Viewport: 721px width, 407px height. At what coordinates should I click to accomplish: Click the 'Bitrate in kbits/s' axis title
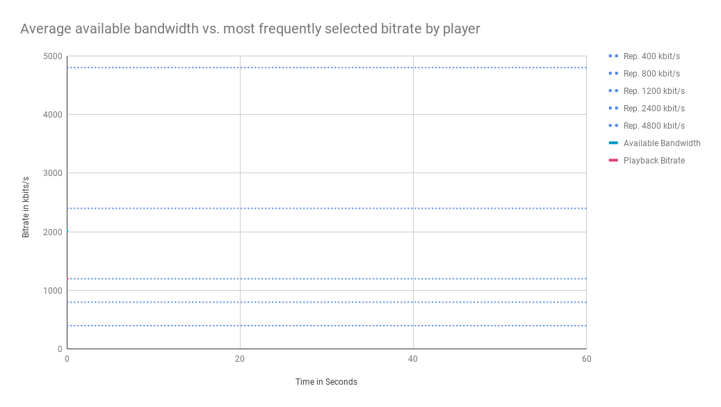pos(25,207)
